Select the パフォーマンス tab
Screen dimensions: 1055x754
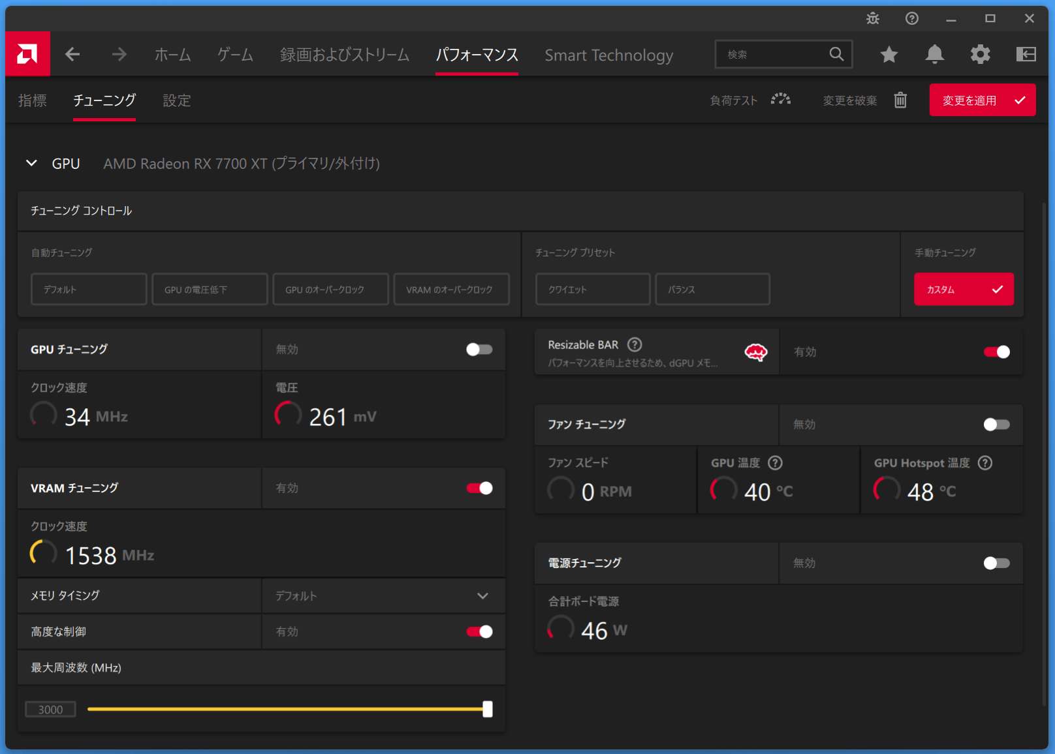pos(477,55)
